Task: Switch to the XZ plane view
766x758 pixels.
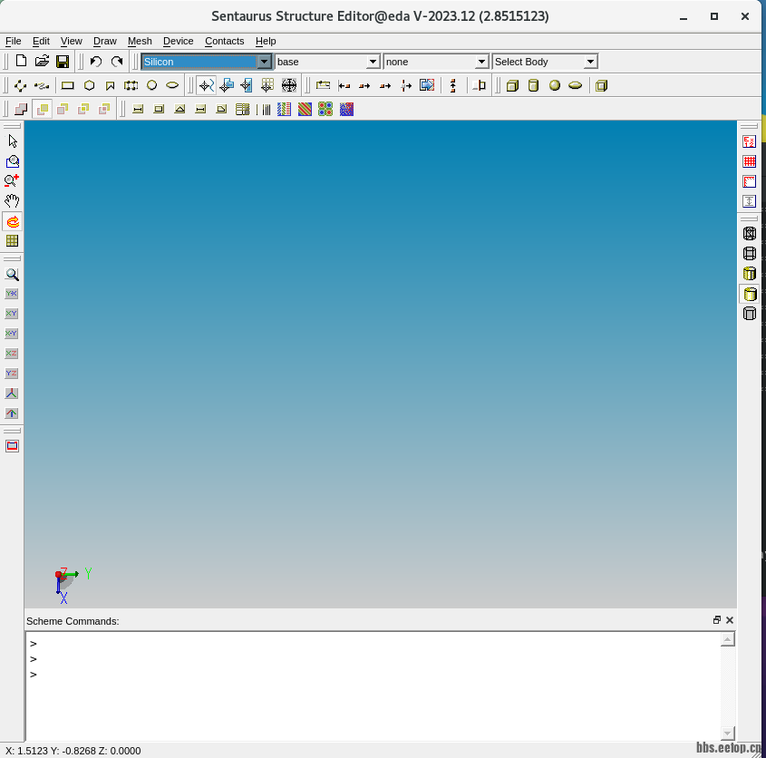Action: pos(12,354)
